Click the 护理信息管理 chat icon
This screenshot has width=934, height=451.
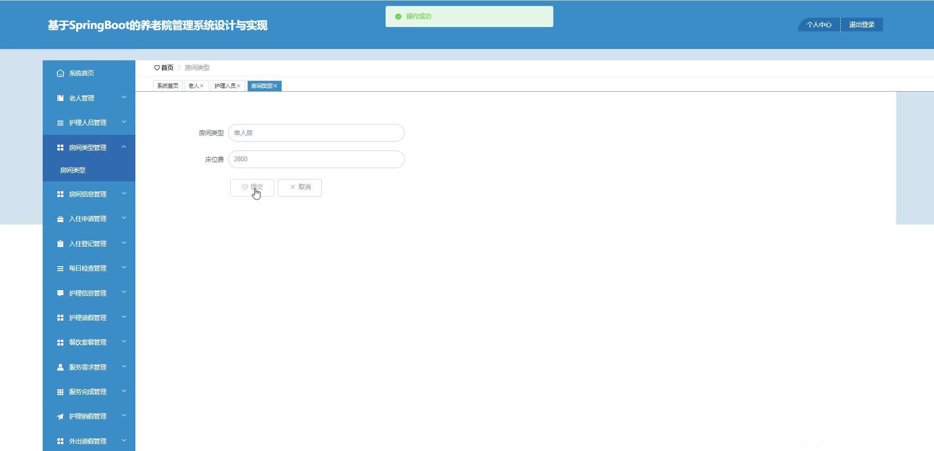pyautogui.click(x=60, y=293)
